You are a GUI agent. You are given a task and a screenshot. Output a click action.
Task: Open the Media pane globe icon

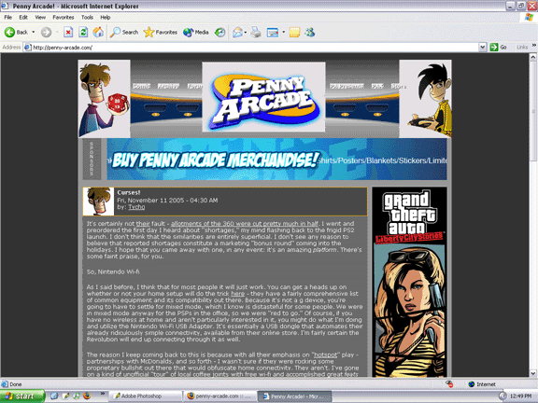click(196, 33)
